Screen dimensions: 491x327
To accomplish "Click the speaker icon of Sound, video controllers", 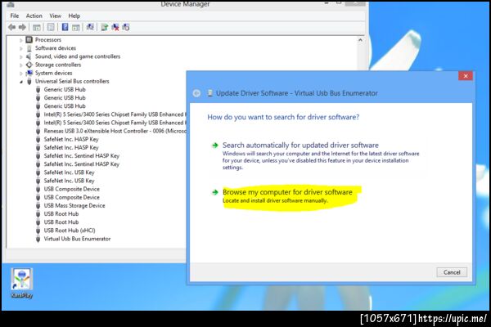I will click(x=29, y=56).
